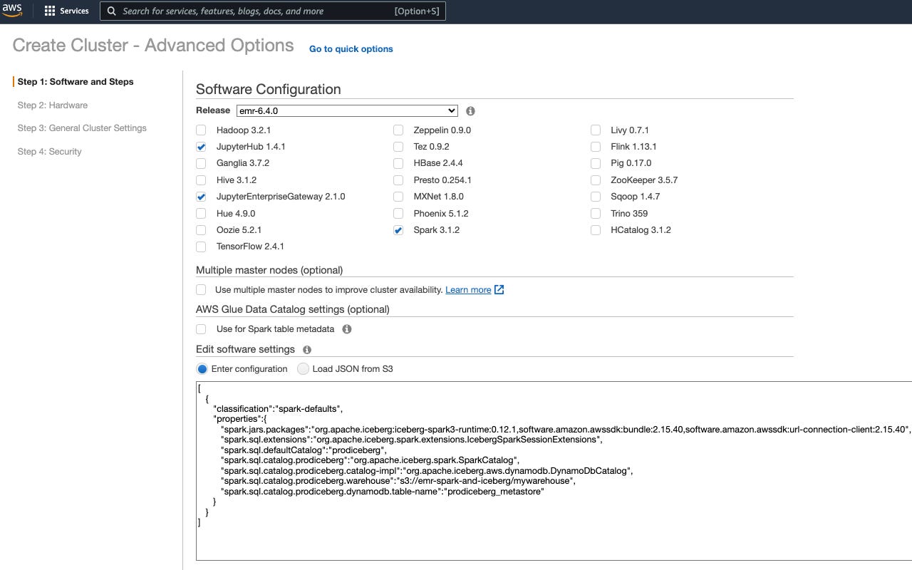
Task: Select the Load JSON from S3 option
Action: (x=303, y=368)
